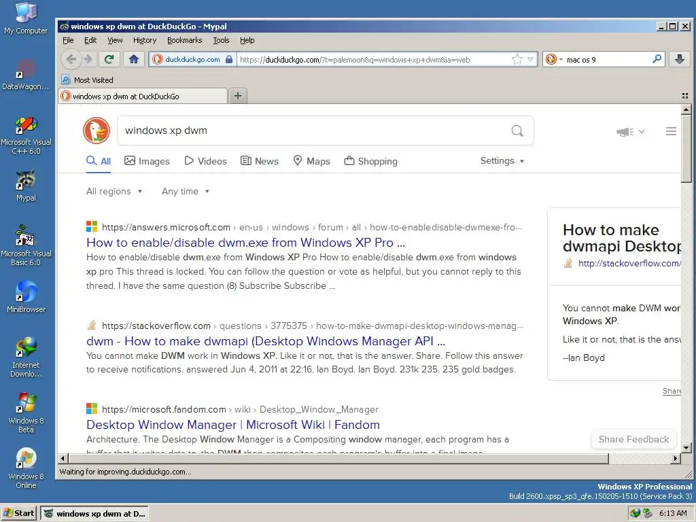Click the magnifier in the browser search box
Viewport: 696px width, 522px height.
[x=657, y=58]
